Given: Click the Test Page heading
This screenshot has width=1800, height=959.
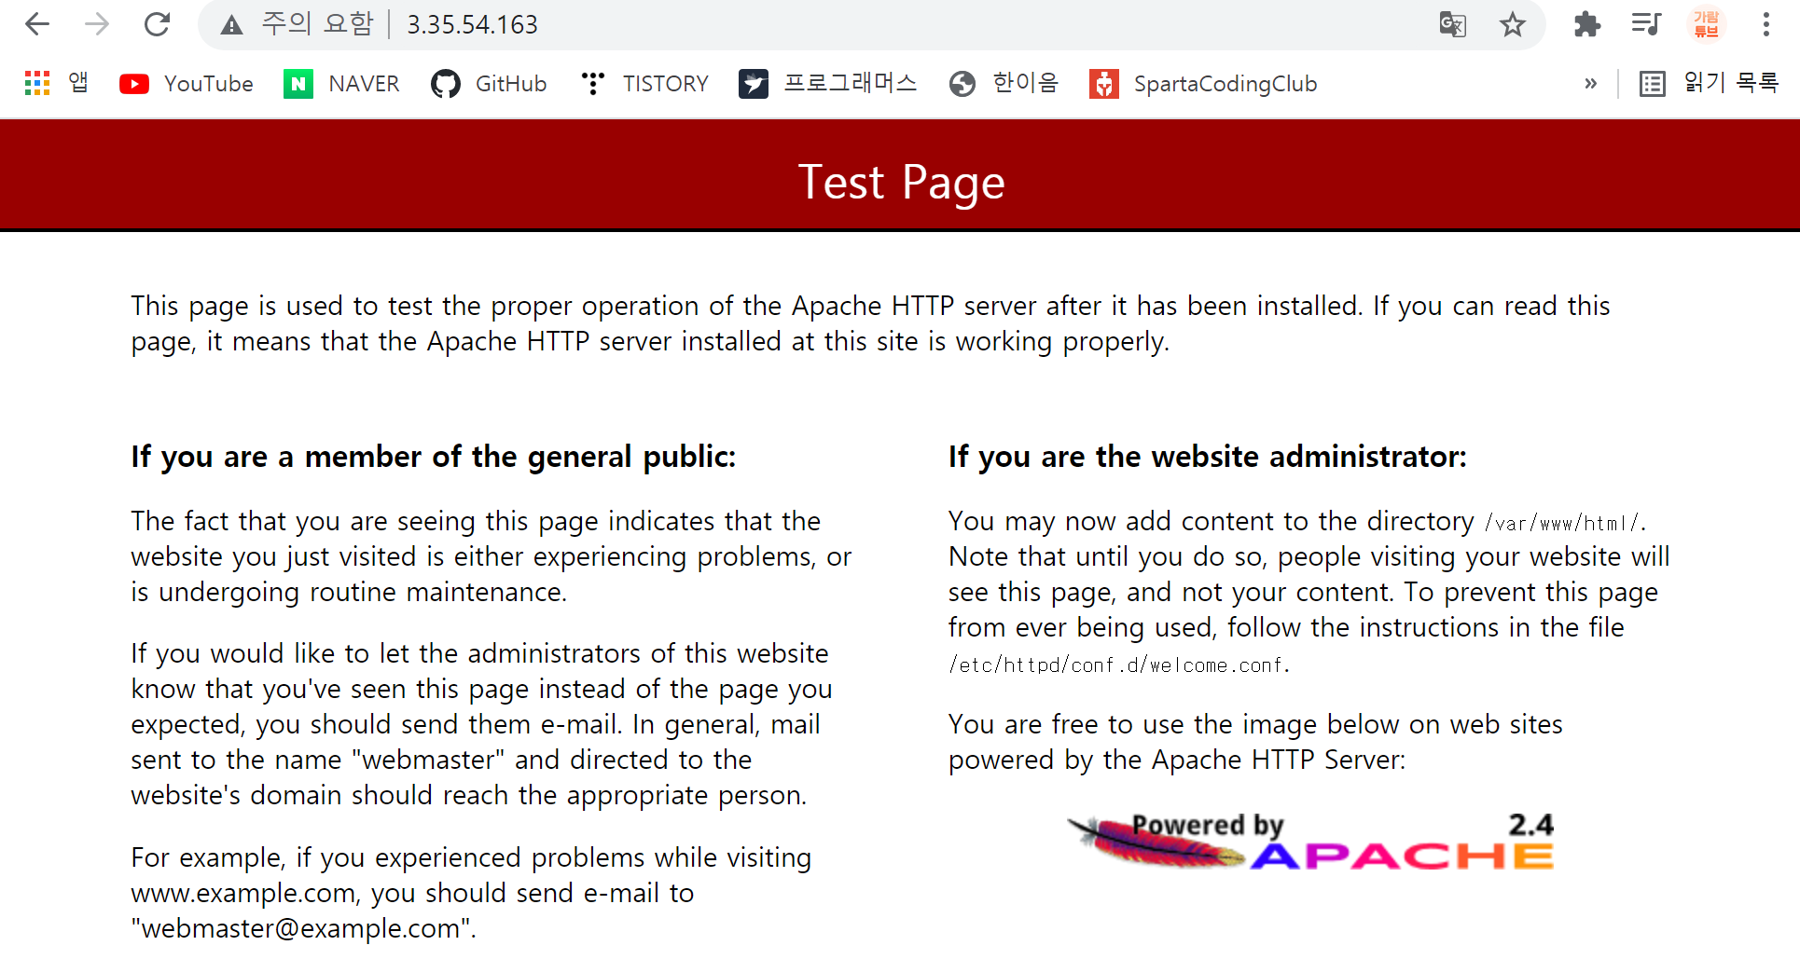Looking at the screenshot, I should coord(902,183).
